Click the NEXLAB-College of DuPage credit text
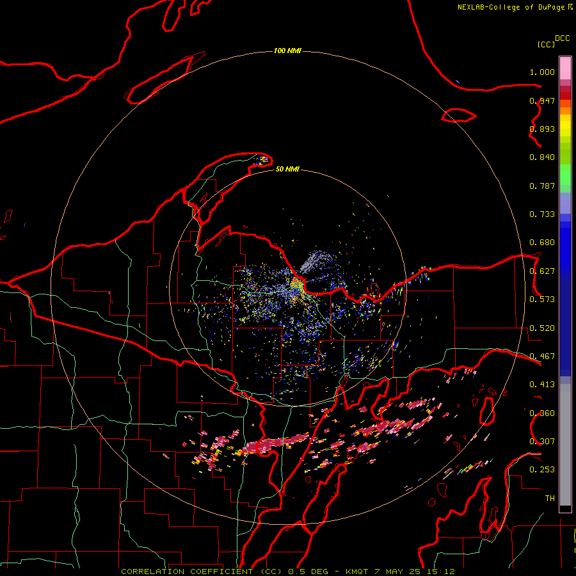576x576 pixels. pos(511,7)
